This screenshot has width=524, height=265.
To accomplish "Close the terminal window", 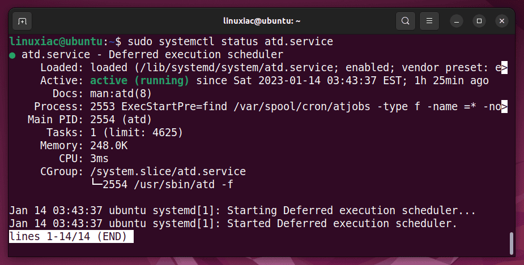I will 501,21.
